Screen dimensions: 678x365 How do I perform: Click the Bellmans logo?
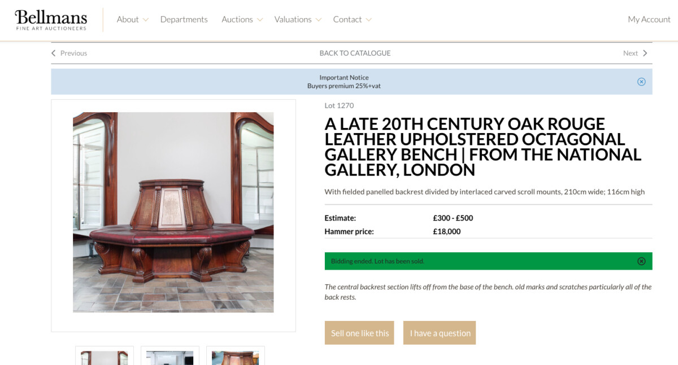click(x=51, y=20)
